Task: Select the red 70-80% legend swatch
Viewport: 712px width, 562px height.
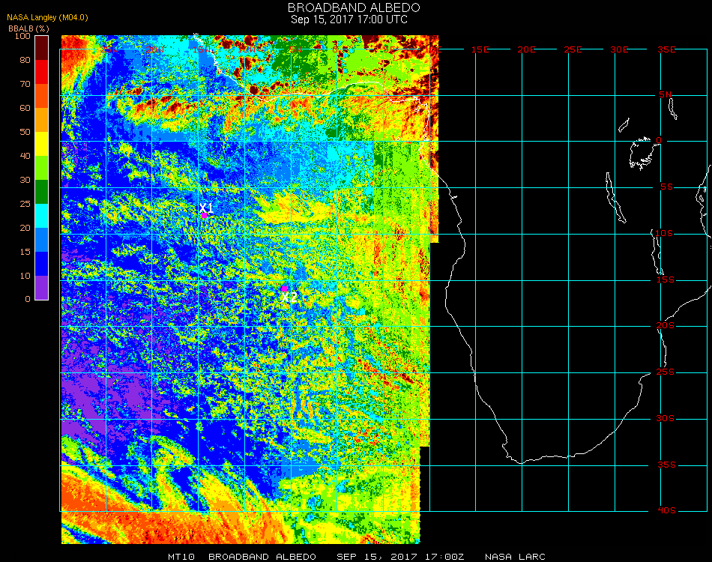Action: pyautogui.click(x=42, y=72)
